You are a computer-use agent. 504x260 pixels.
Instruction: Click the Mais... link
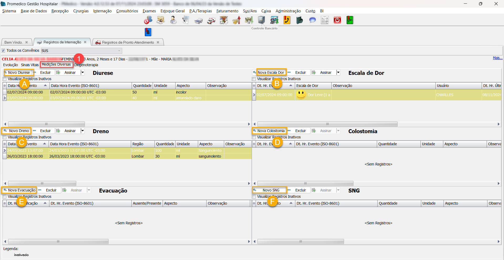point(497,58)
